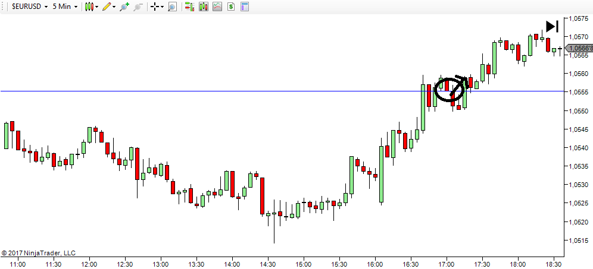This screenshot has width=593, height=269.
Task: Open the $EURUSD instrument selector
Action: point(30,7)
